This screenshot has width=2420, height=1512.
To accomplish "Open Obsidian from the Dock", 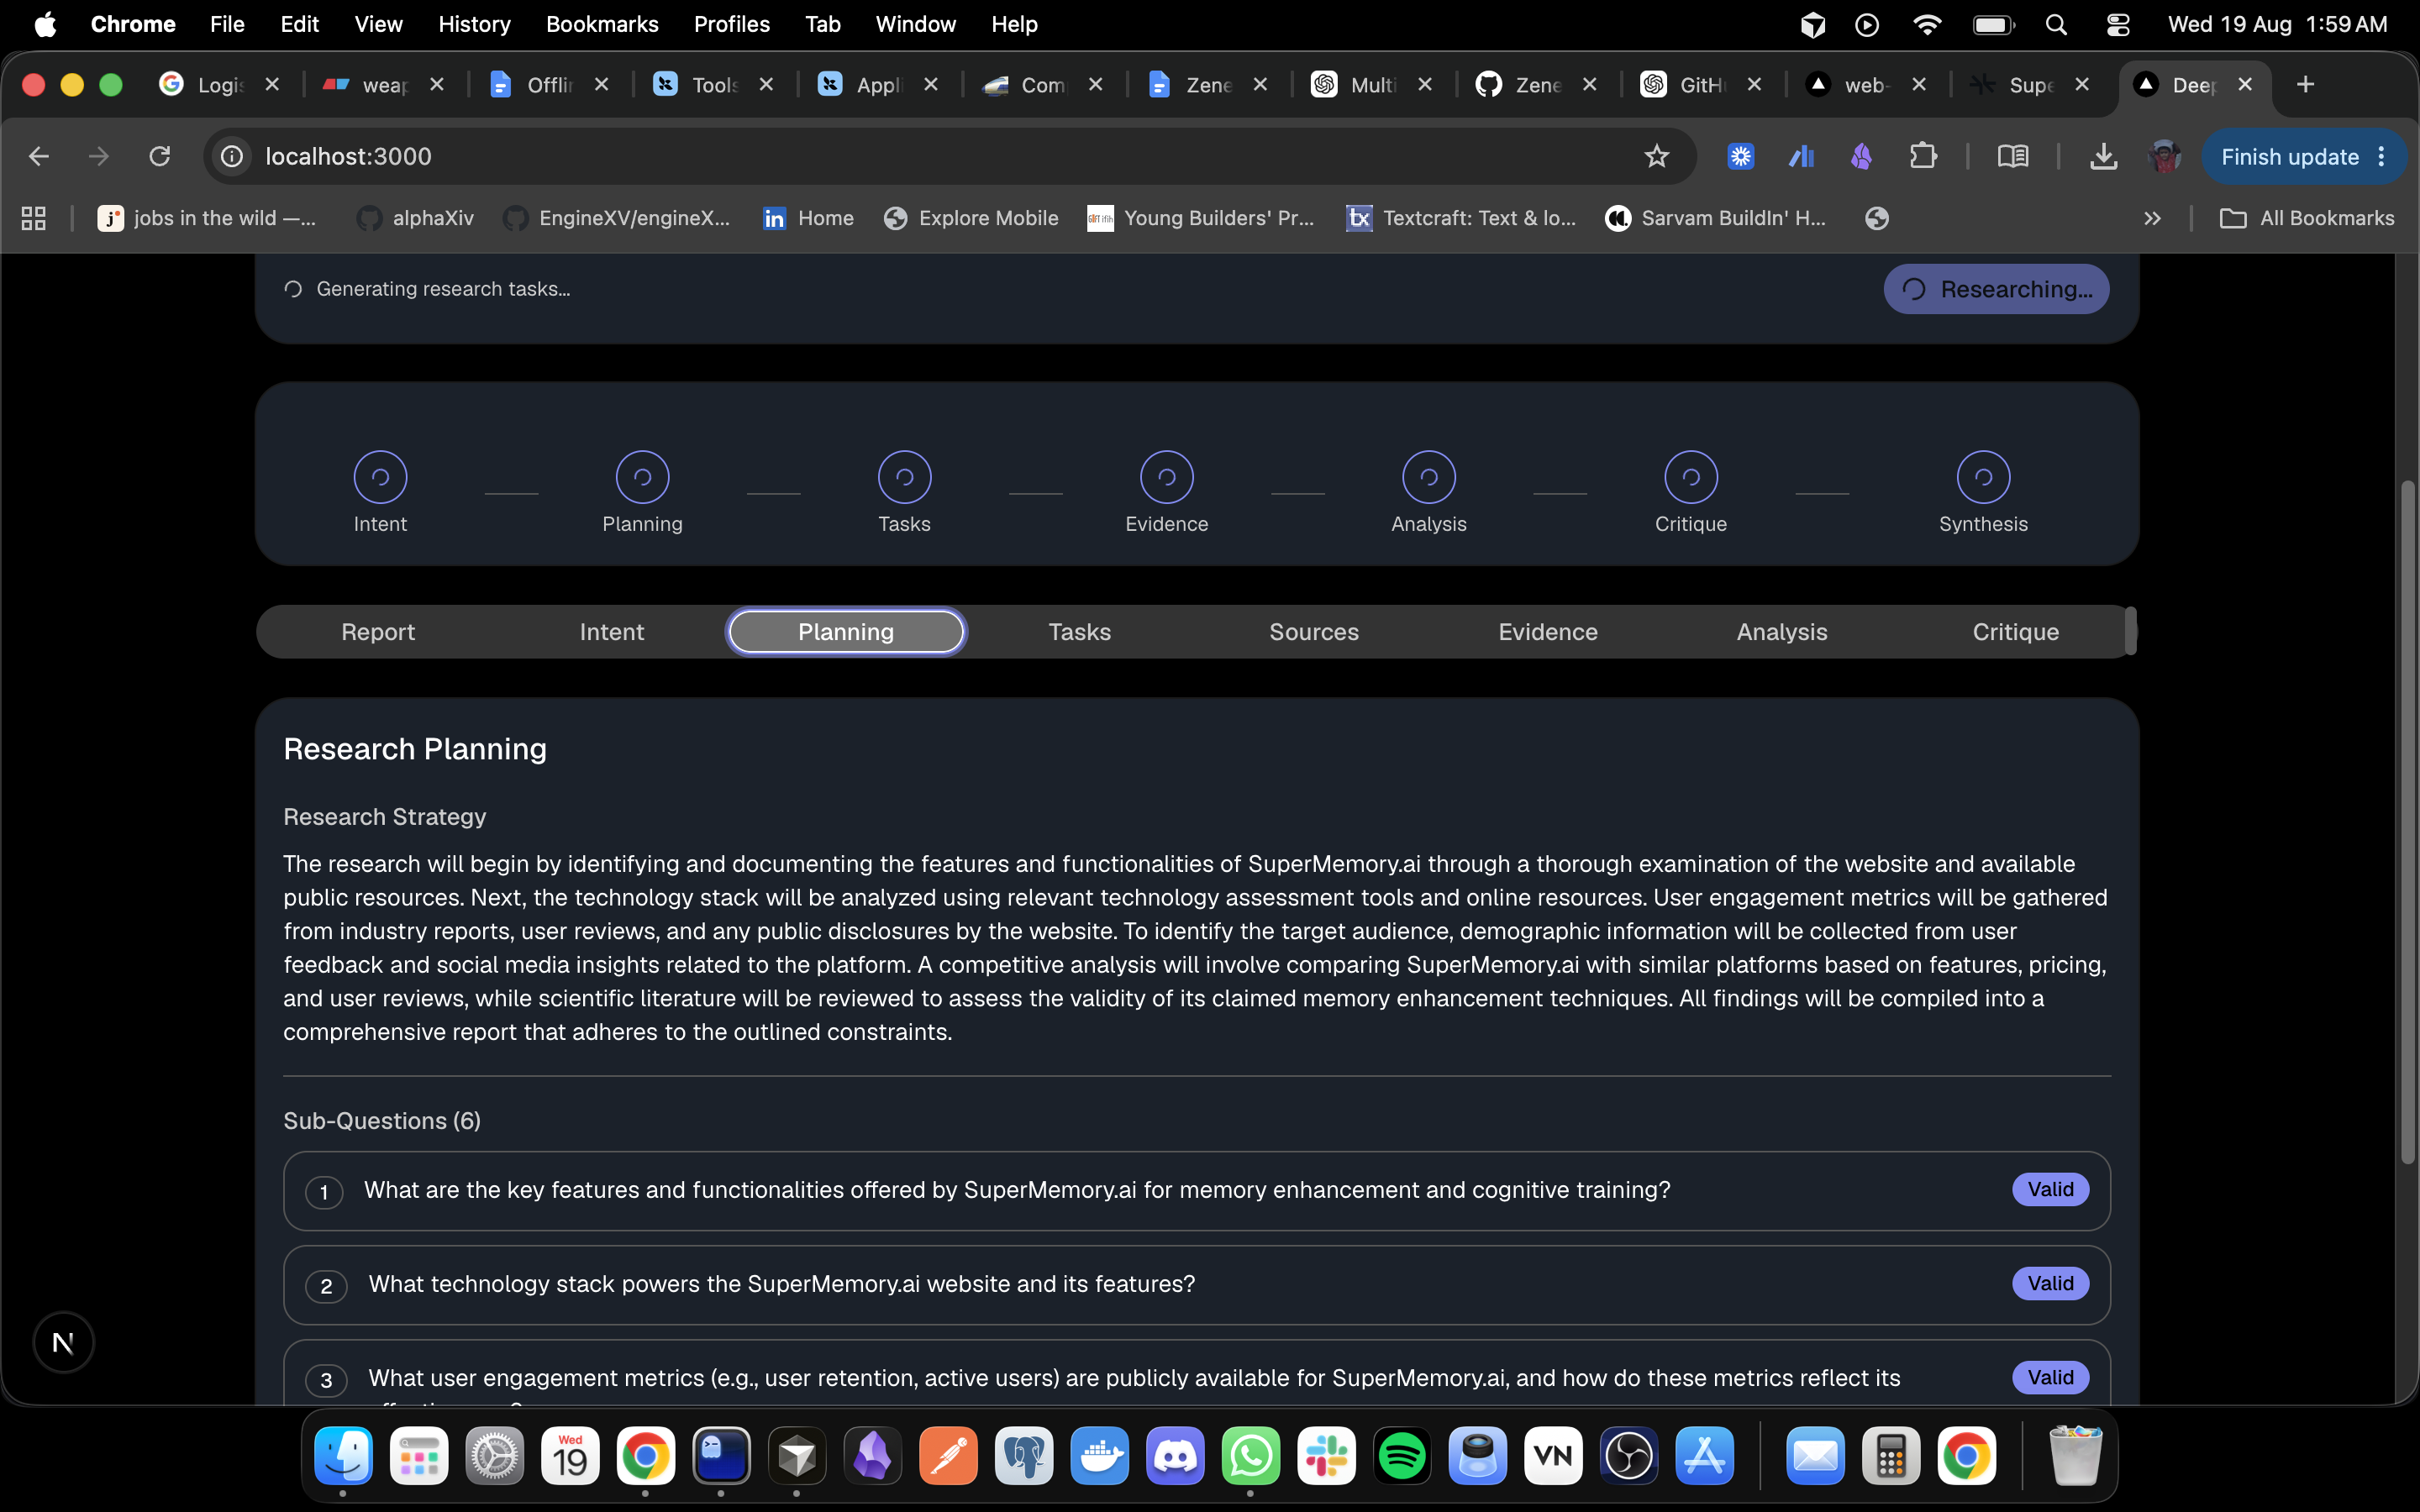I will (873, 1456).
